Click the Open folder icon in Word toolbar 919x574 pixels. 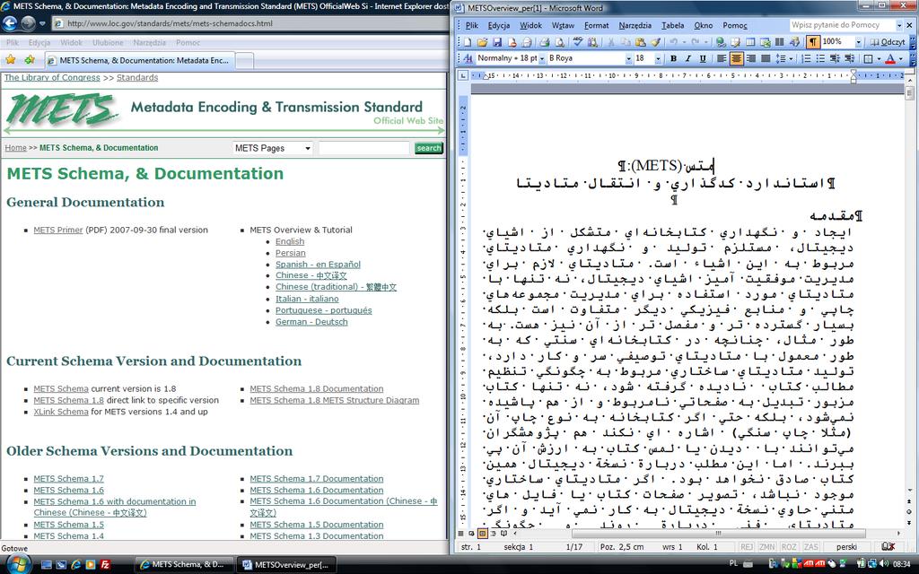[483, 42]
